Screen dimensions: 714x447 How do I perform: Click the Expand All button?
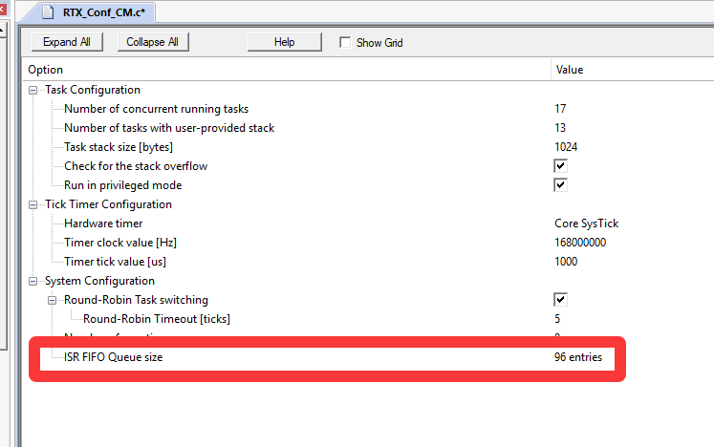[x=67, y=42]
